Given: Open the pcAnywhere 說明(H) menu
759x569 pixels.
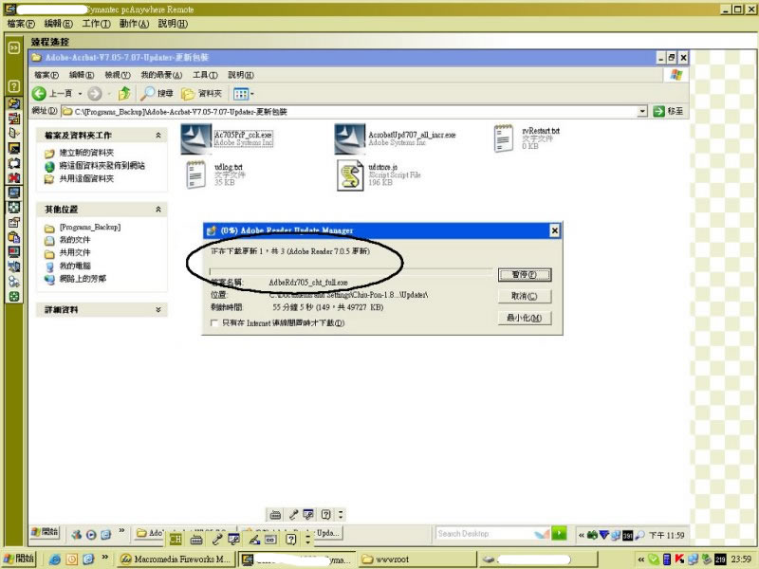Looking at the screenshot, I should [173, 23].
